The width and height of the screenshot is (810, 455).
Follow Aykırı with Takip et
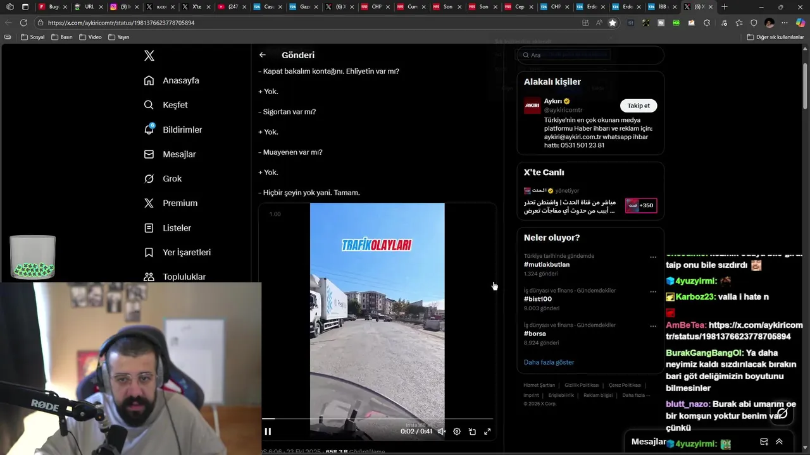tap(639, 106)
